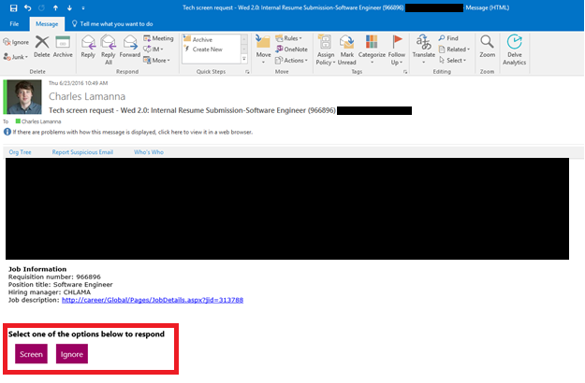
Task: Open the File tab
Action: click(14, 24)
